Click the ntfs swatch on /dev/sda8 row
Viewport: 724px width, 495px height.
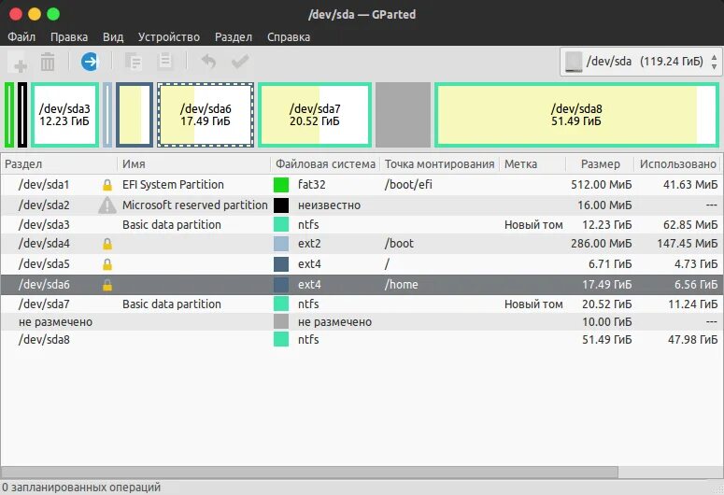click(x=281, y=339)
